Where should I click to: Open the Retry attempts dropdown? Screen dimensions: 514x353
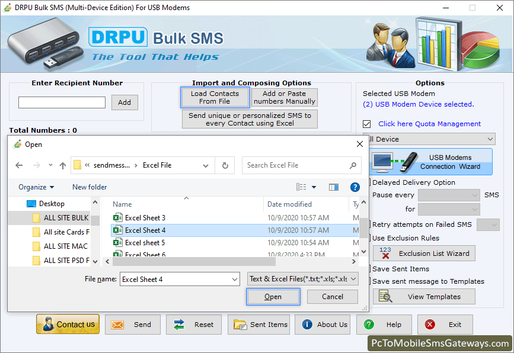(x=488, y=224)
